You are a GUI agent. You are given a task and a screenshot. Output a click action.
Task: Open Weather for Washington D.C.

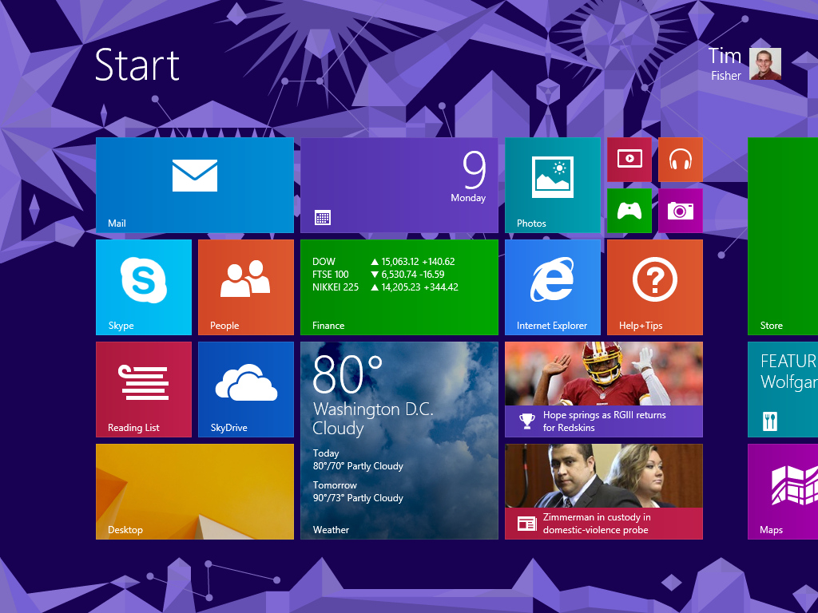tap(399, 441)
